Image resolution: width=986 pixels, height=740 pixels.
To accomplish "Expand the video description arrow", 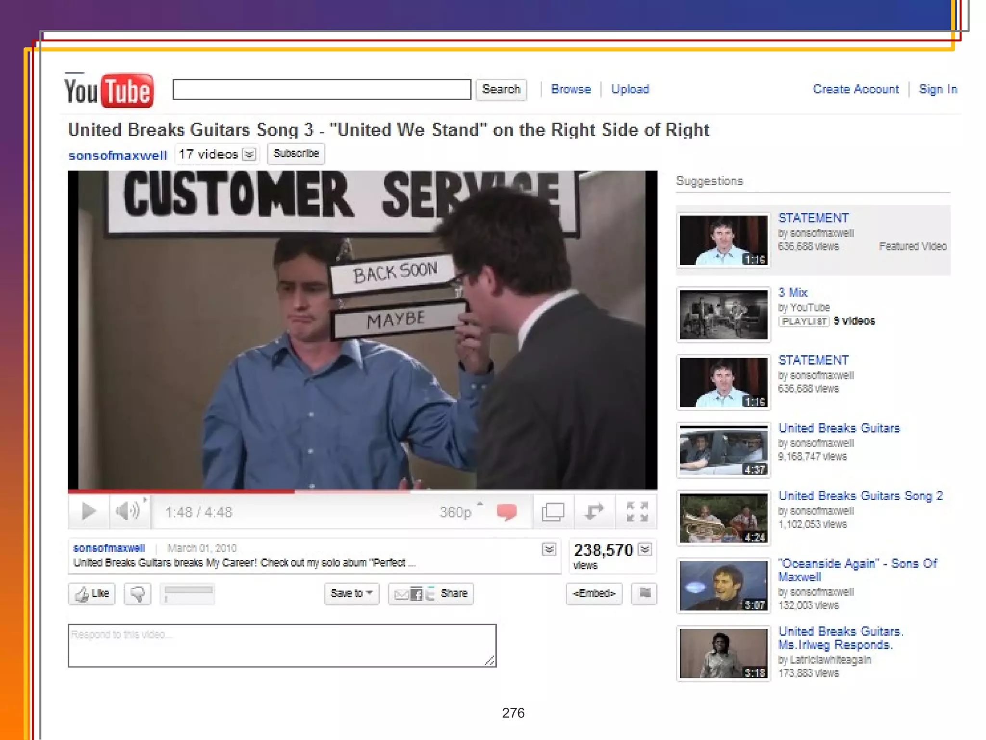I will point(549,549).
